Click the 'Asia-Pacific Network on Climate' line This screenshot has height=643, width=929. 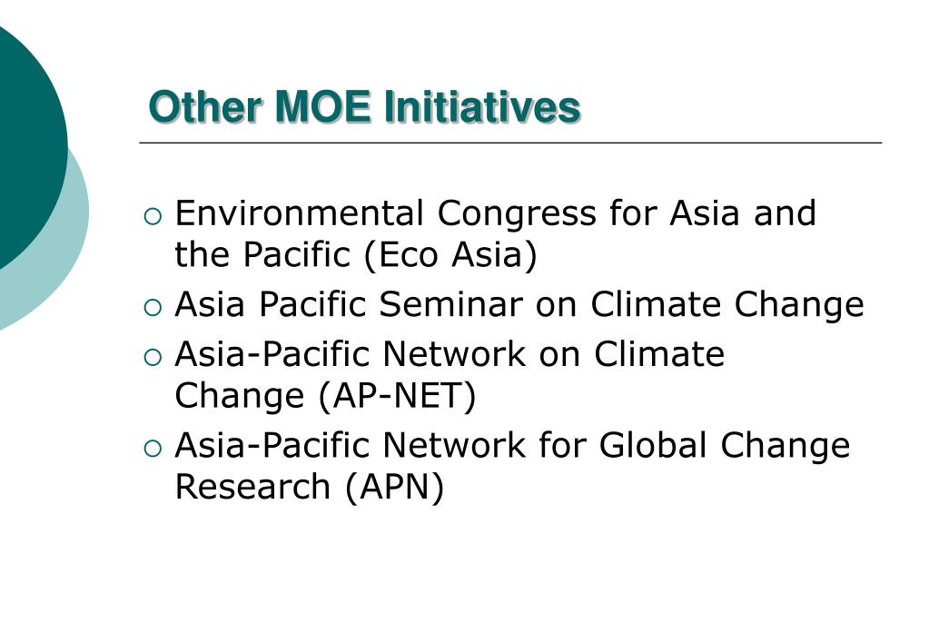pos(450,354)
